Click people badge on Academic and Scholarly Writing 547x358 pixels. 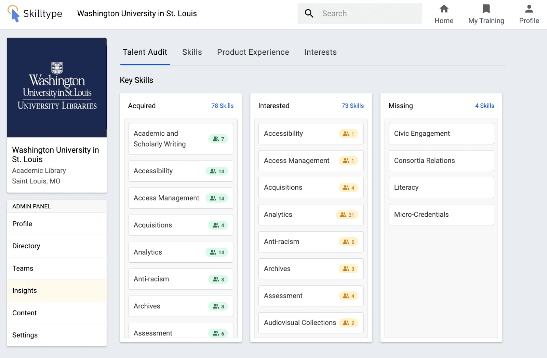218,139
